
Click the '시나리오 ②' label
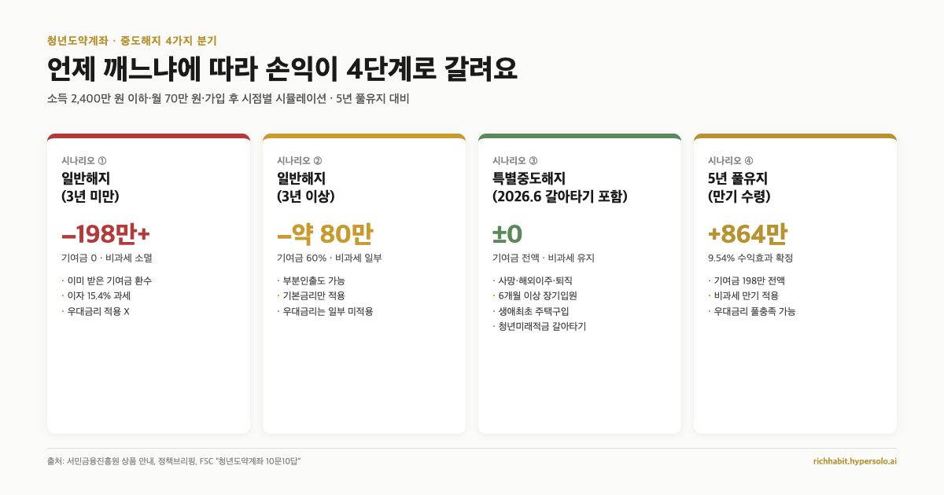(x=300, y=160)
